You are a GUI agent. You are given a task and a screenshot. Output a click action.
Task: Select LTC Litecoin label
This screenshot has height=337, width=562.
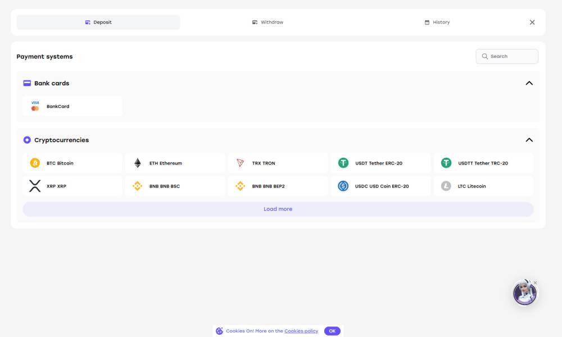(472, 186)
